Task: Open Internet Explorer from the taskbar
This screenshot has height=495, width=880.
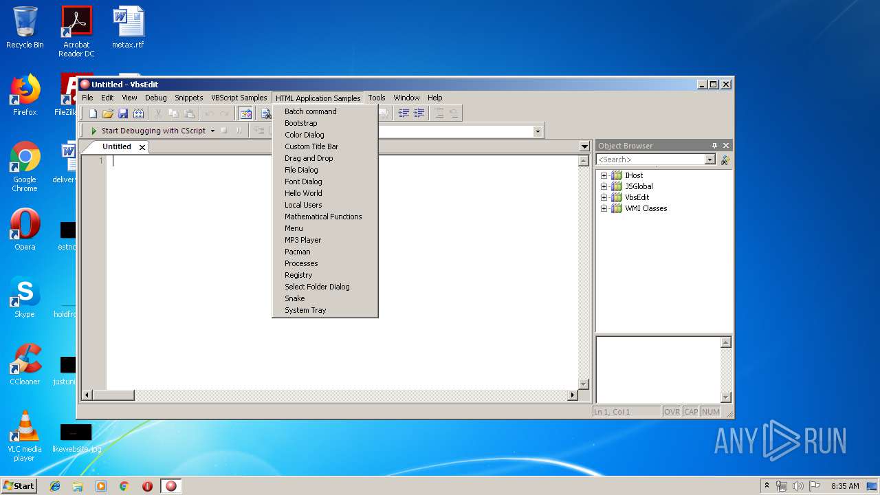Action: pos(55,486)
